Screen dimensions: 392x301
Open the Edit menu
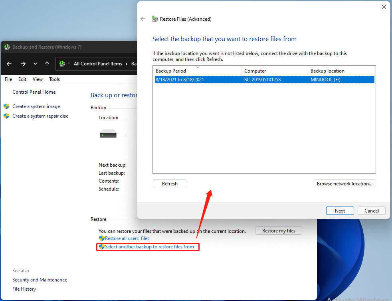click(x=22, y=79)
